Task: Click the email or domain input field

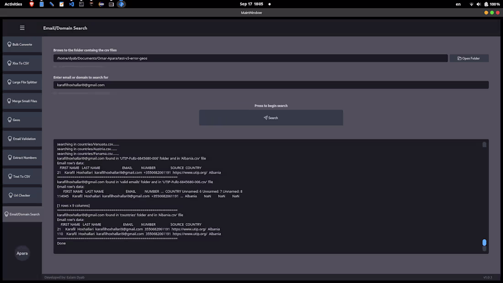Action: pos(271,85)
